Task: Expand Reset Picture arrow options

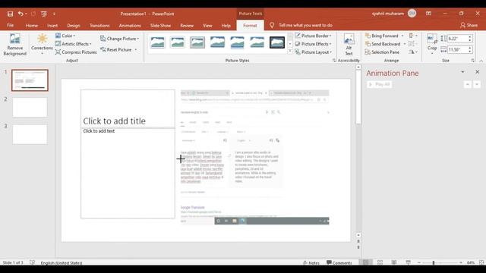Action: click(136, 49)
